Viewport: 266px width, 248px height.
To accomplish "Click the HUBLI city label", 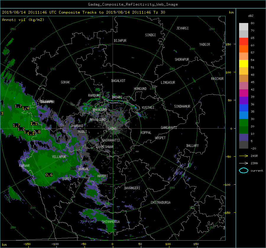I will click(x=82, y=132).
